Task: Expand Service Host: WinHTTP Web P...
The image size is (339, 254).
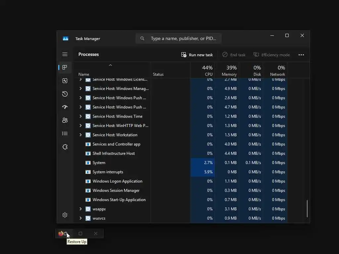Action: pos(80,125)
